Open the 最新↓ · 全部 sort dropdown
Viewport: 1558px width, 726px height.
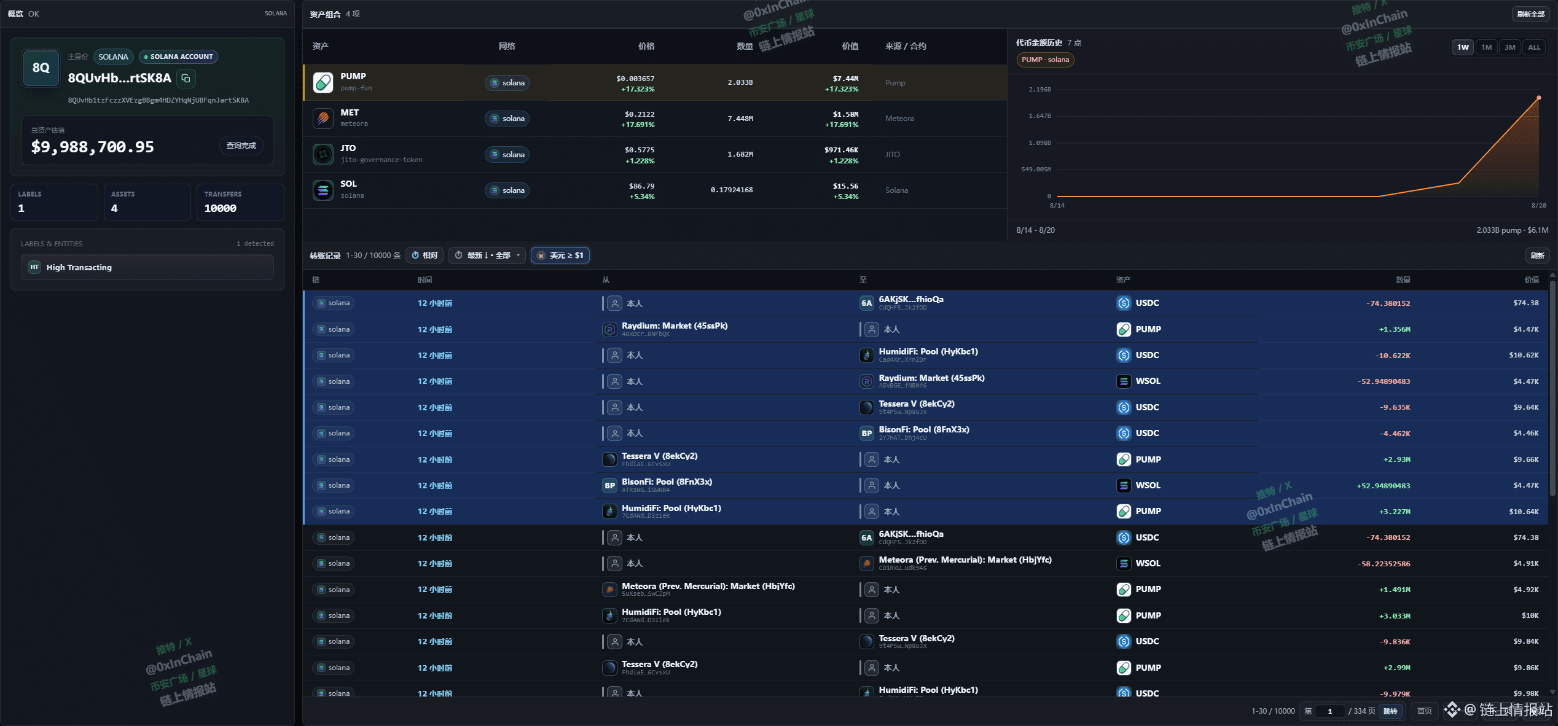(487, 256)
